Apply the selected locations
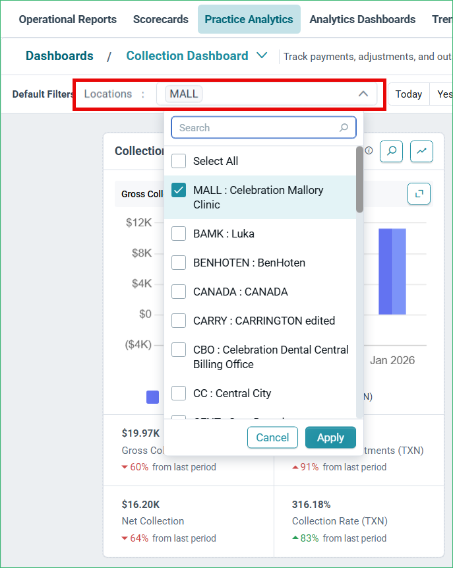453x568 pixels. click(x=330, y=437)
